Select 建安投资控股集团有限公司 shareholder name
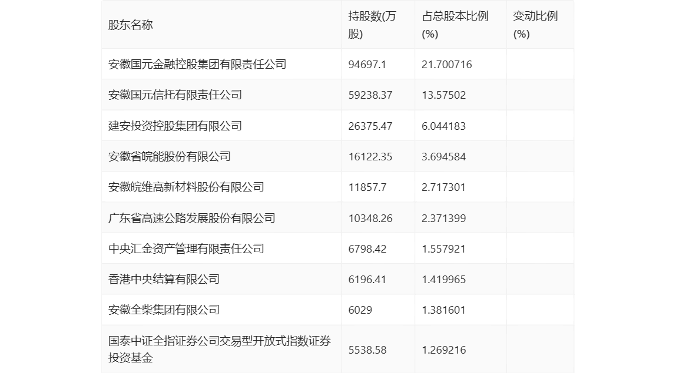The image size is (676, 373). 175,126
